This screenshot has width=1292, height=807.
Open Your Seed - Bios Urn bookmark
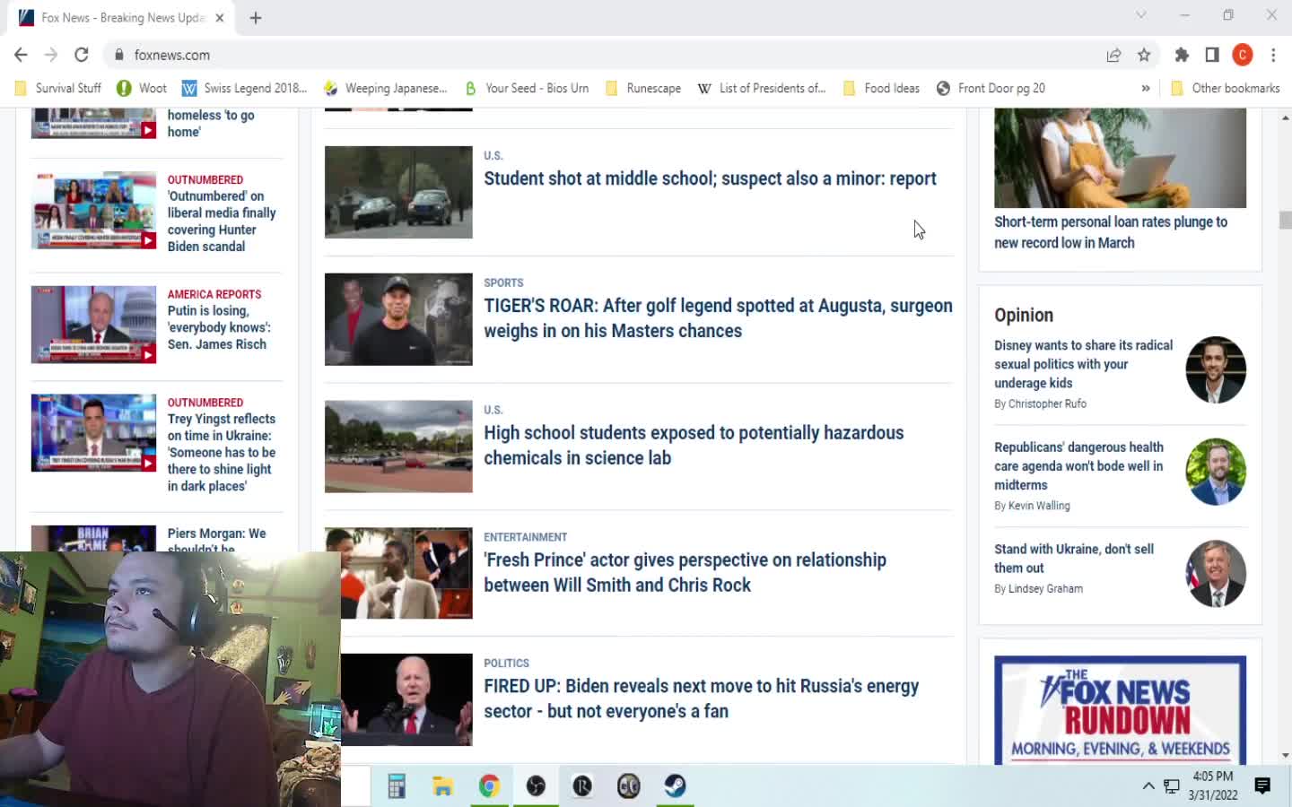pos(527,88)
